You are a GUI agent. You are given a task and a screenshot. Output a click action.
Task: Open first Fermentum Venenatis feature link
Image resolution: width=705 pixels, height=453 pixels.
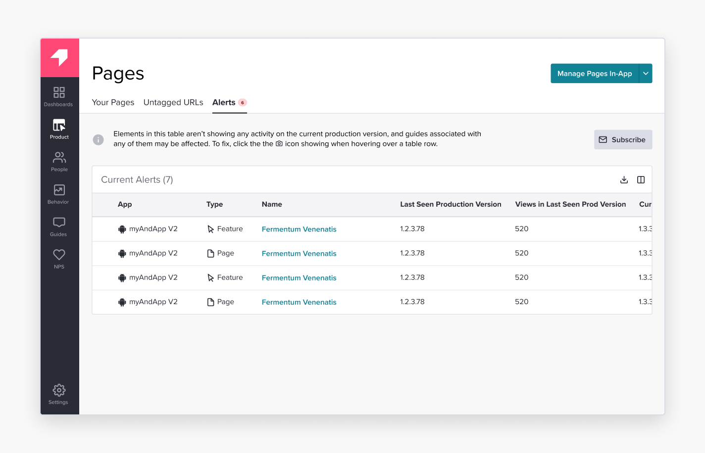[299, 229]
